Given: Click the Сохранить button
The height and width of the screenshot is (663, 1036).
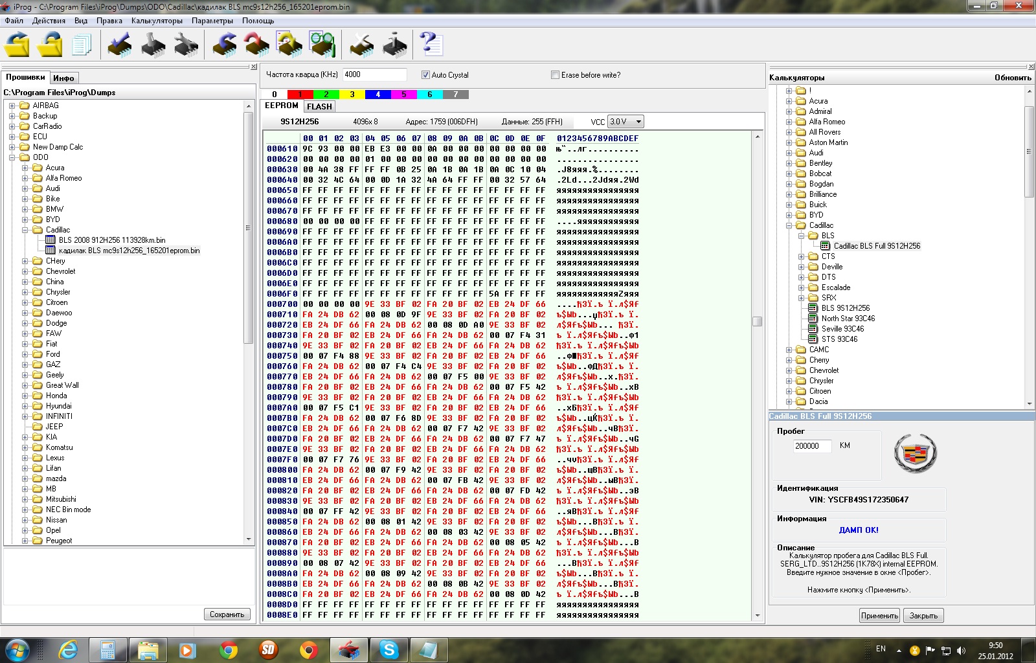Looking at the screenshot, I should coord(227,614).
